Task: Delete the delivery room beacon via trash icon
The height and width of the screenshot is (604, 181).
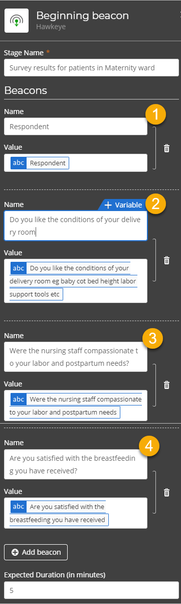Action: (x=166, y=260)
